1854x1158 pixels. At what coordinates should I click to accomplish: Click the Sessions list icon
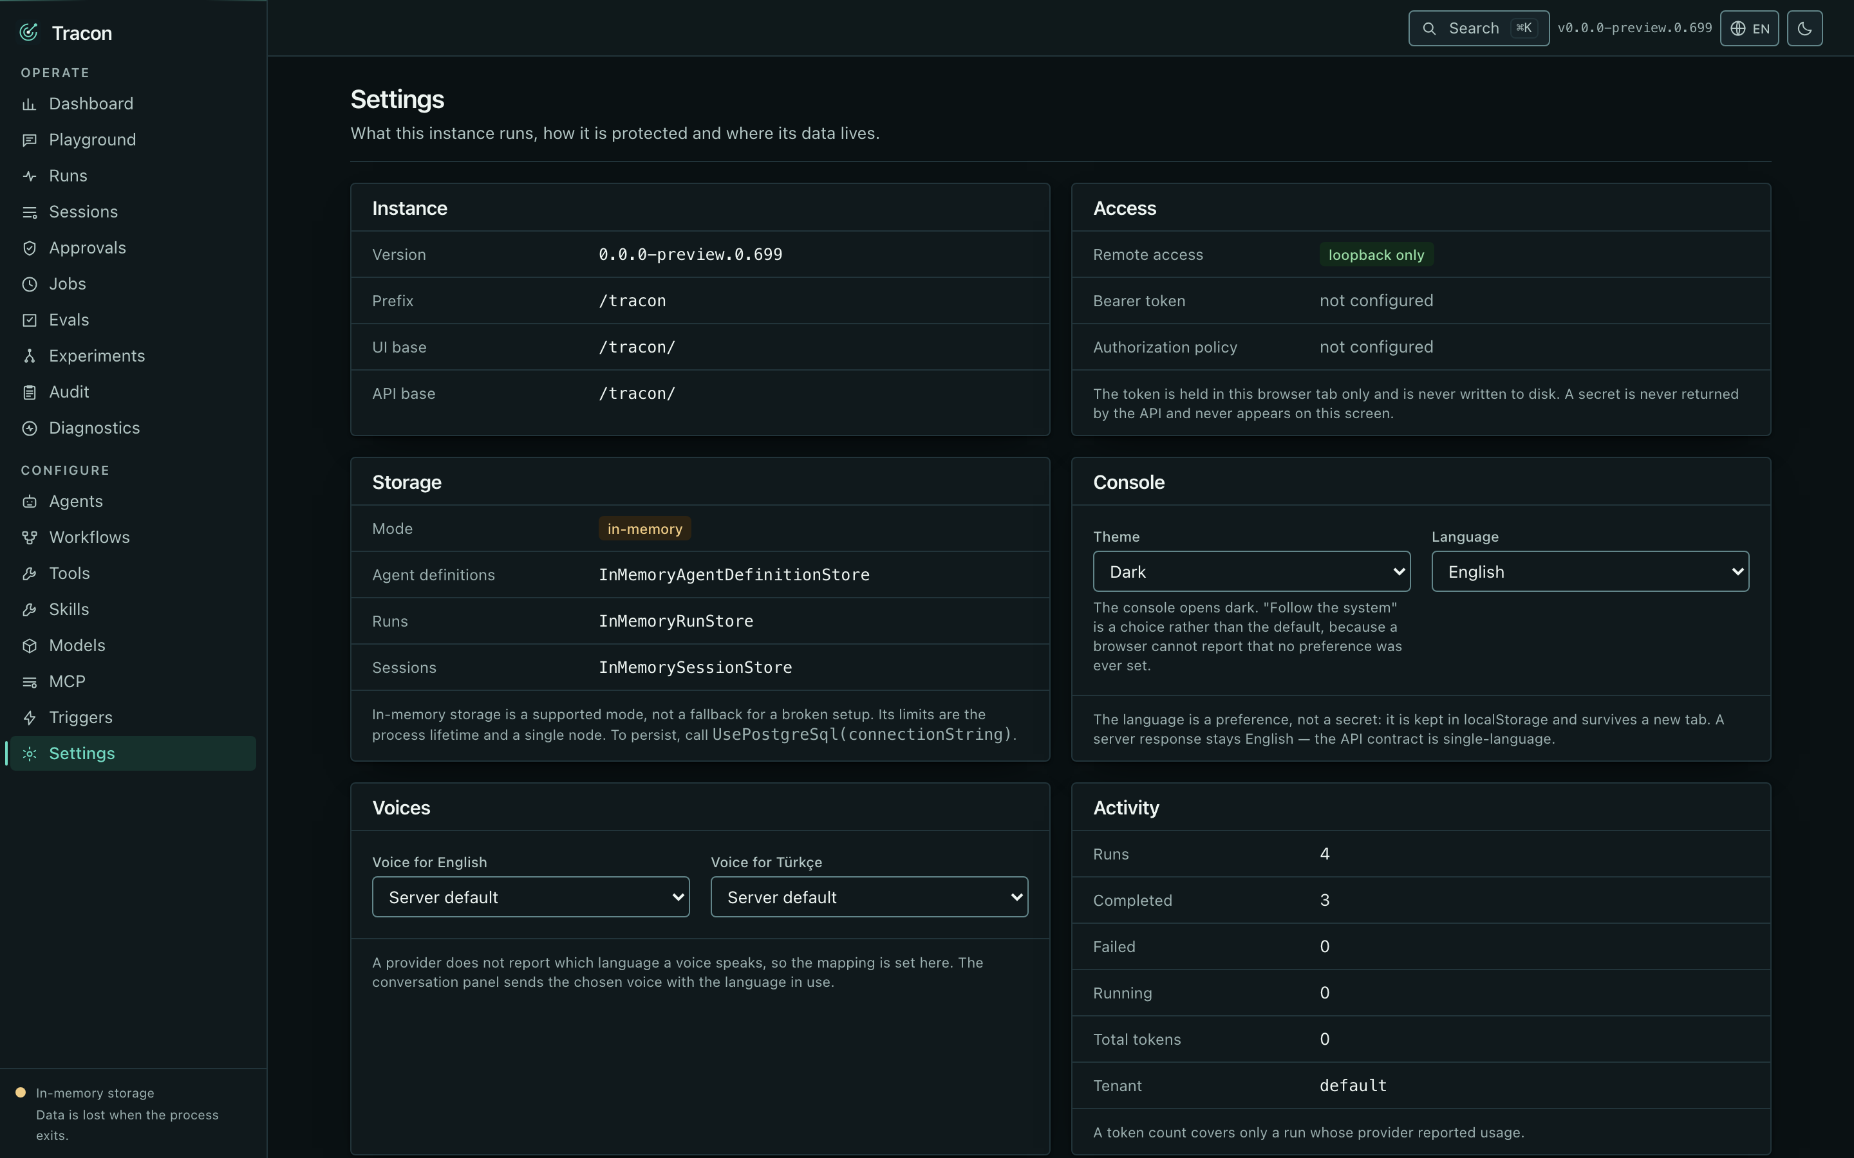(x=29, y=212)
